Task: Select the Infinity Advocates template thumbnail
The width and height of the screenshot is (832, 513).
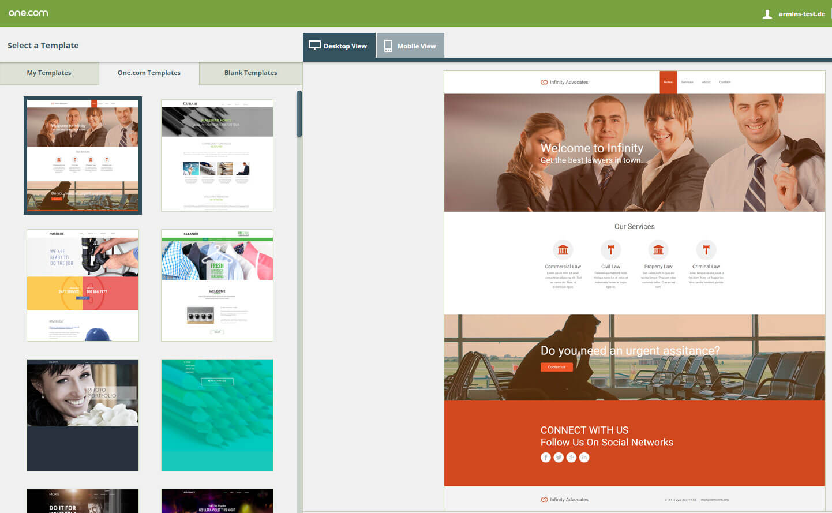Action: (83, 155)
